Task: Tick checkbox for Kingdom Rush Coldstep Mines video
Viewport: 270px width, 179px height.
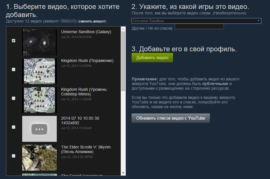Action: click(x=14, y=98)
